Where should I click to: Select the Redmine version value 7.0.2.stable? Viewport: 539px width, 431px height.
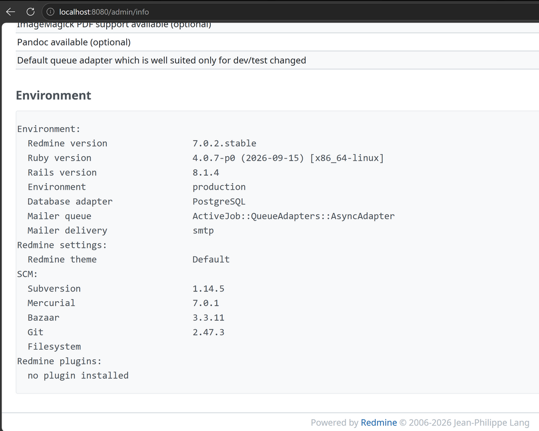tap(224, 143)
